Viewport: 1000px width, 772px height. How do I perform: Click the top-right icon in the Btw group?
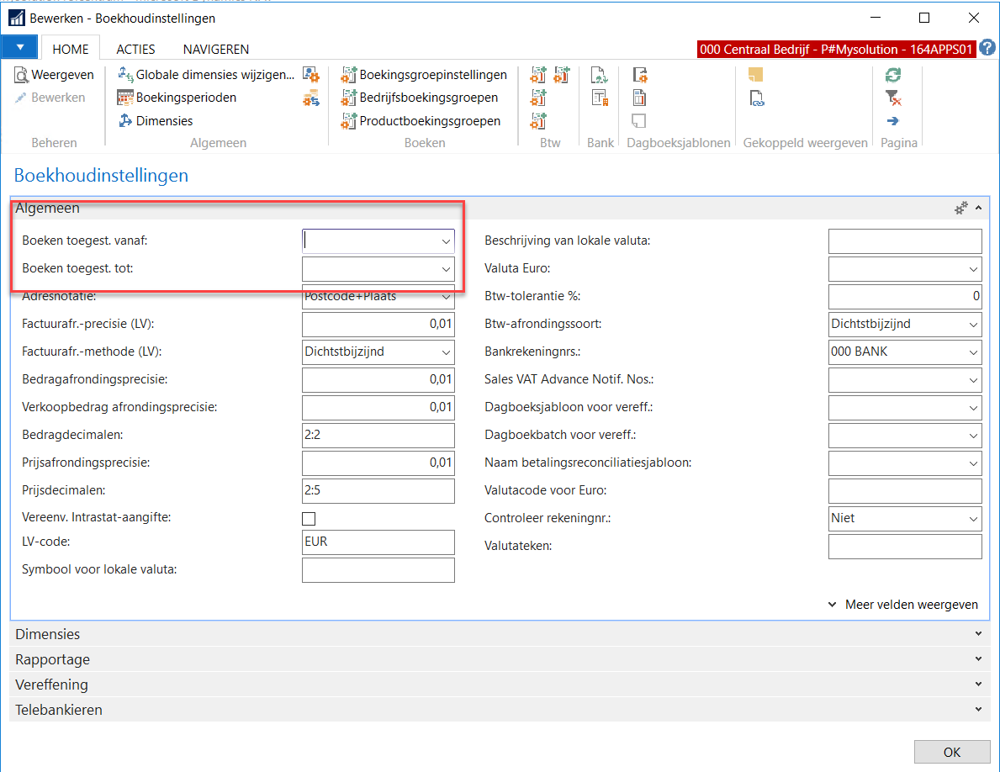pyautogui.click(x=561, y=75)
